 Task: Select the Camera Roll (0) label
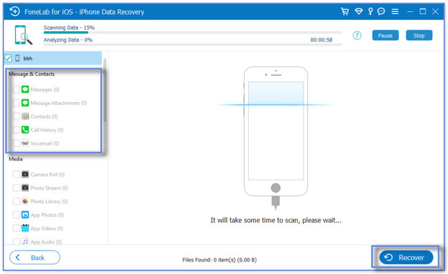pos(48,175)
